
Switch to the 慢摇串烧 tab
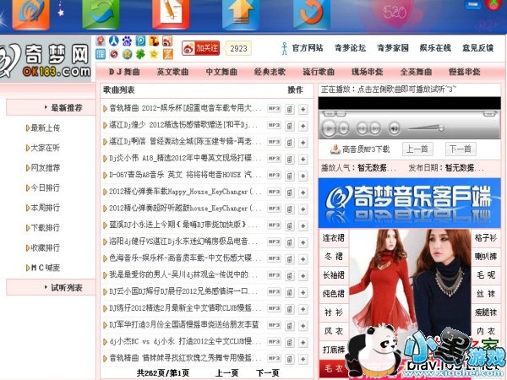[465, 72]
